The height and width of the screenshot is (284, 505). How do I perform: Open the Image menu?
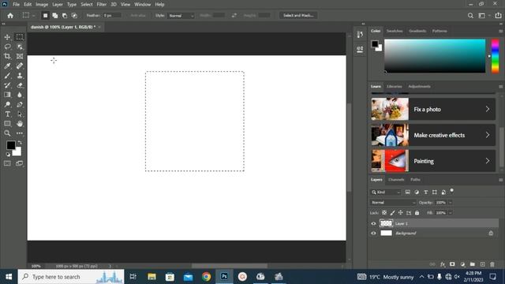coord(42,5)
